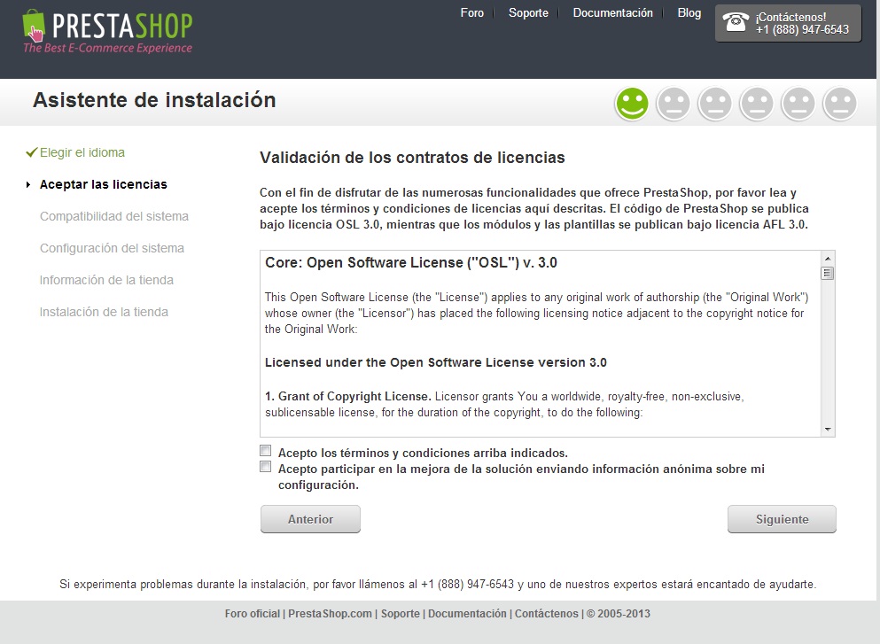Enable anonymous configuration info sharing checkbox

click(x=266, y=467)
